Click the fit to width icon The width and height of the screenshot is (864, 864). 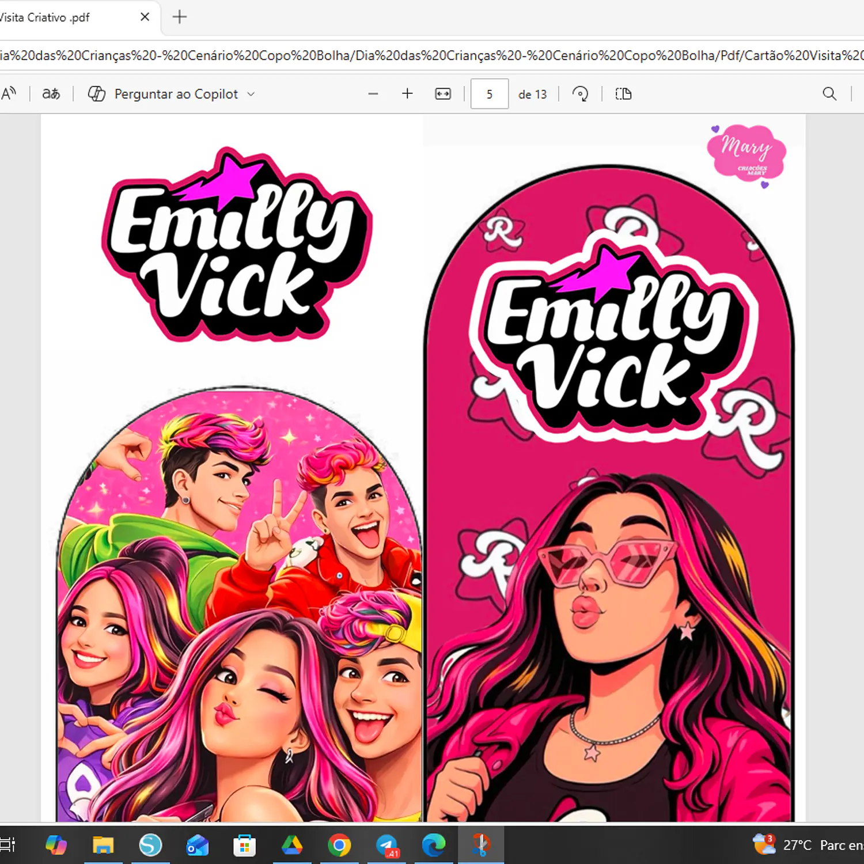pos(443,94)
